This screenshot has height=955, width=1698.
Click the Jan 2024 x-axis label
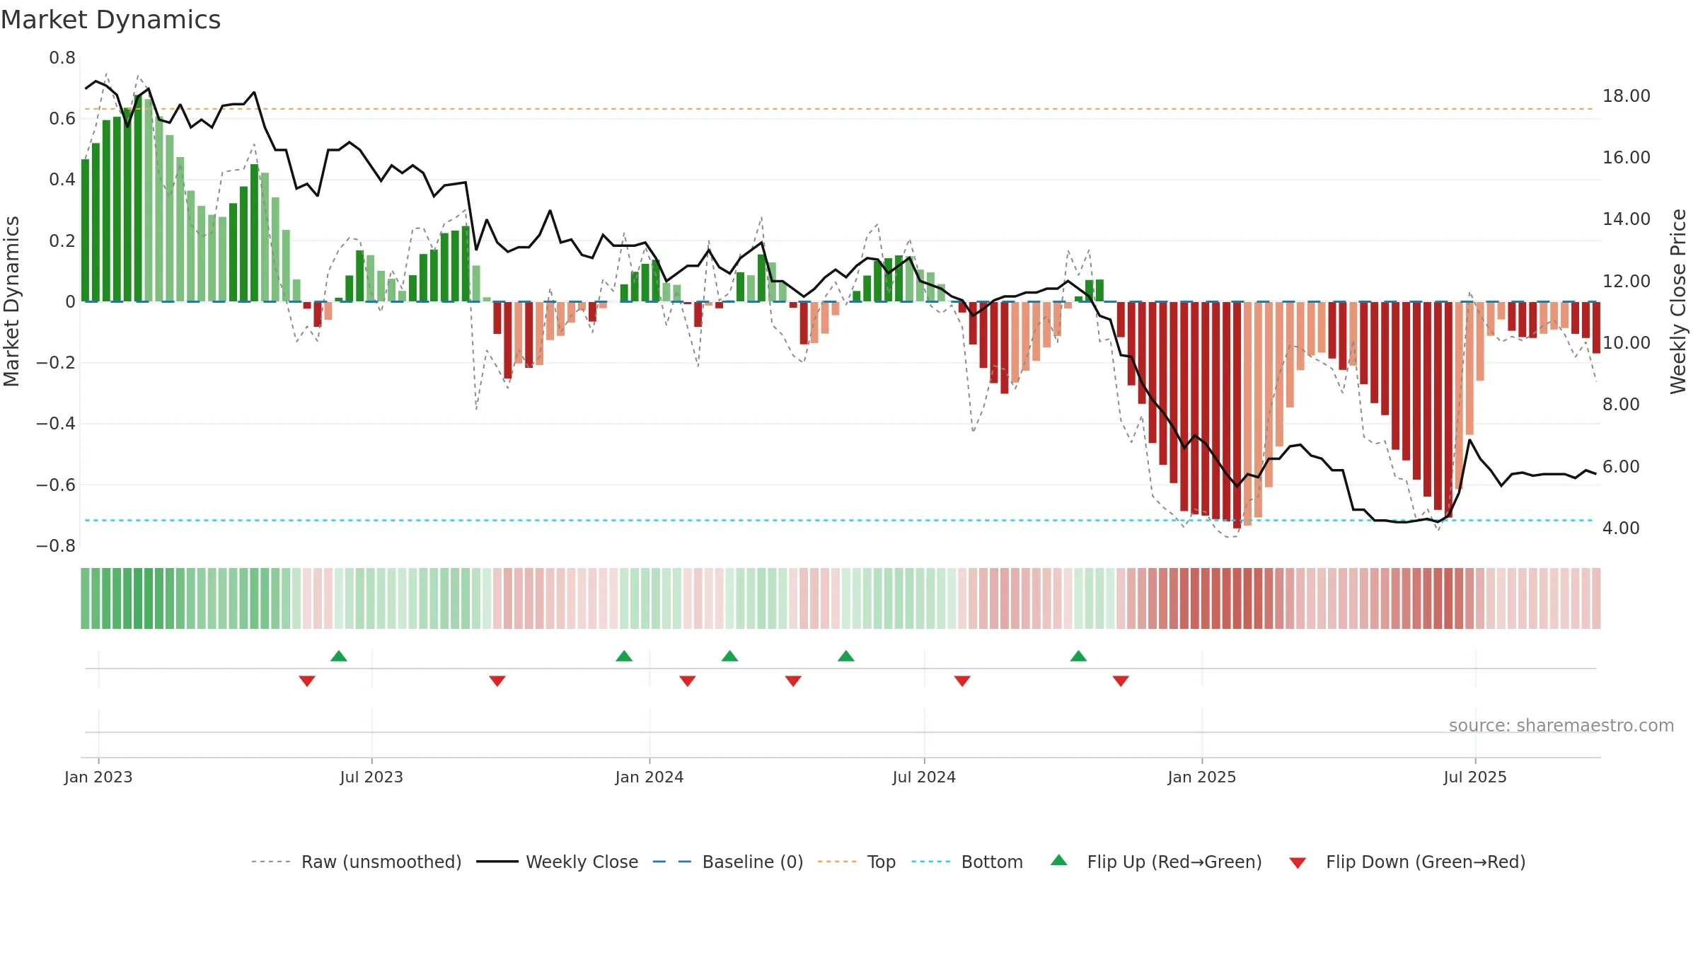tap(649, 777)
